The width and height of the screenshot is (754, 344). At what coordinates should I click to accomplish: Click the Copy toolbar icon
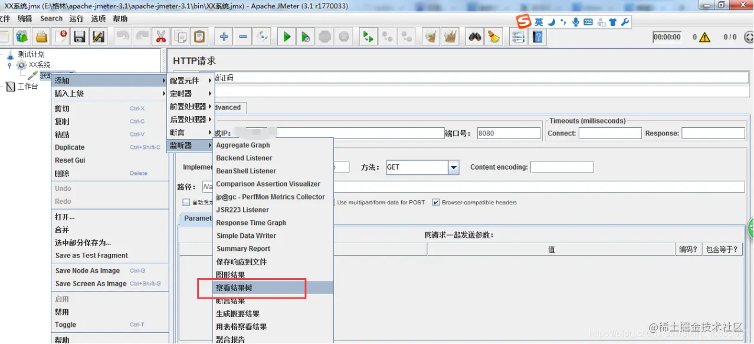pos(180,37)
